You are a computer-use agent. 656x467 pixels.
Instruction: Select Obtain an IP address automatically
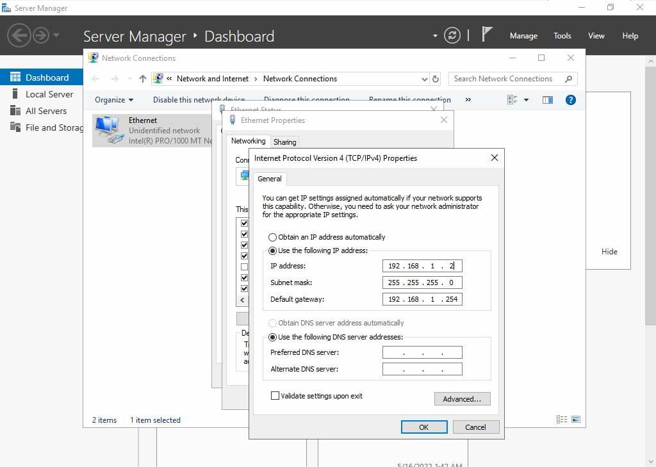[x=273, y=237]
